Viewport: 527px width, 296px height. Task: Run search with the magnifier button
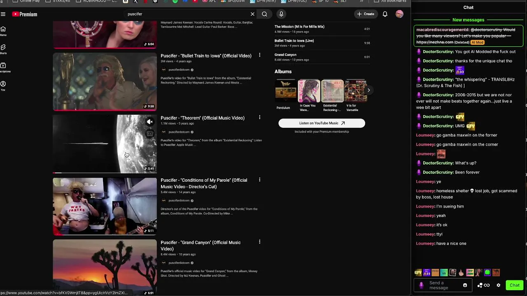click(264, 14)
